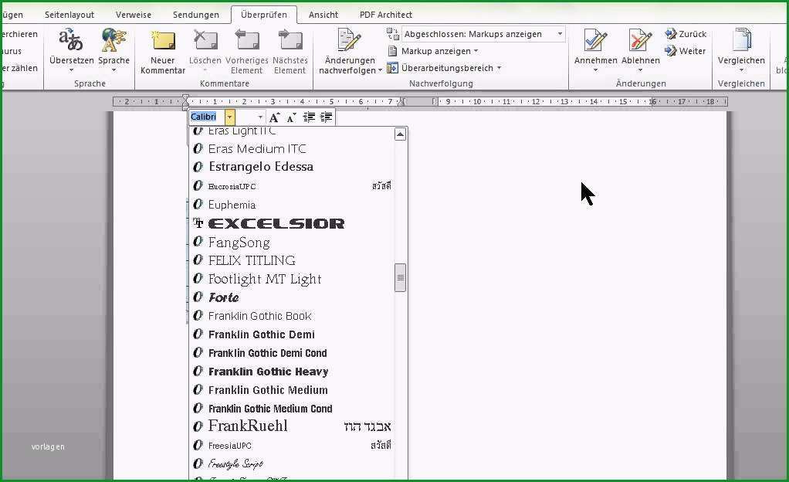
Task: Expand the Übersetzen dropdown arrow
Action: pyautogui.click(x=71, y=70)
